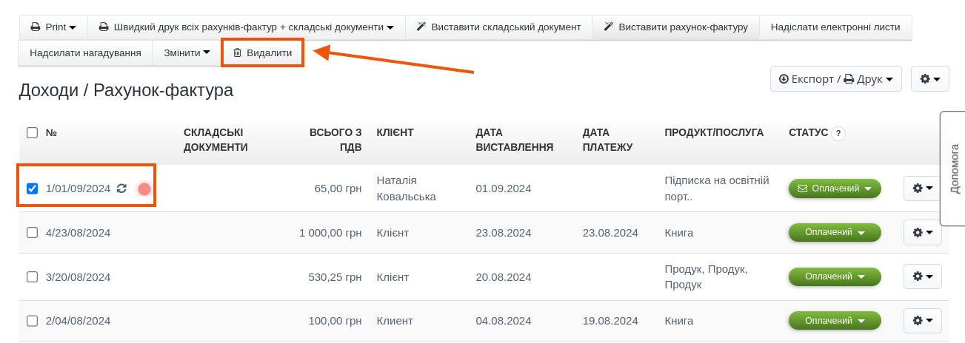Image resolution: width=965 pixels, height=343 pixels.
Task: Click the red circle marker on the first invoice row
Action: pyautogui.click(x=144, y=189)
